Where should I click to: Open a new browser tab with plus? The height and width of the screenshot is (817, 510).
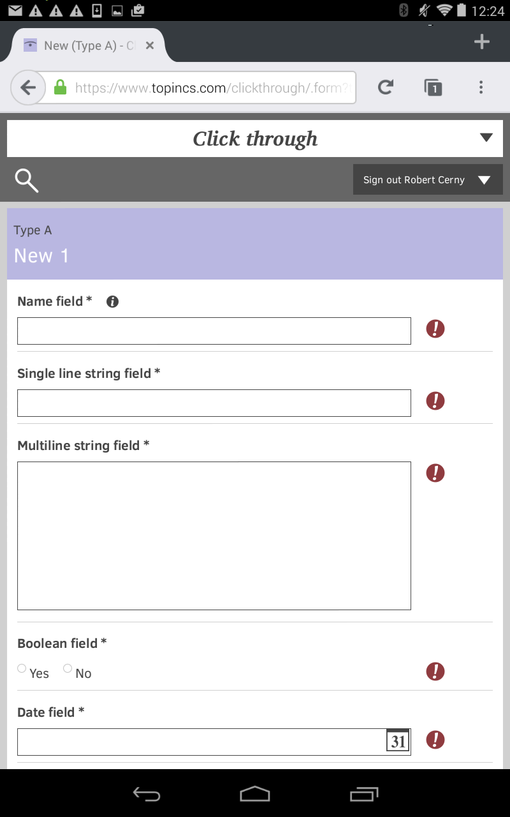click(482, 43)
